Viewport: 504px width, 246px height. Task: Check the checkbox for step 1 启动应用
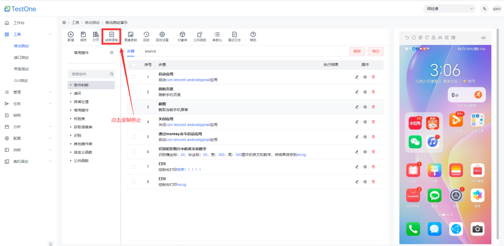[x=134, y=77]
